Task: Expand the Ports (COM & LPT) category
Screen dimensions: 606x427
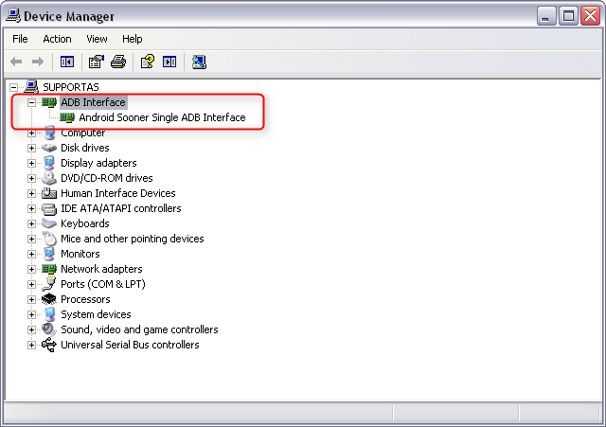Action: pos(31,284)
